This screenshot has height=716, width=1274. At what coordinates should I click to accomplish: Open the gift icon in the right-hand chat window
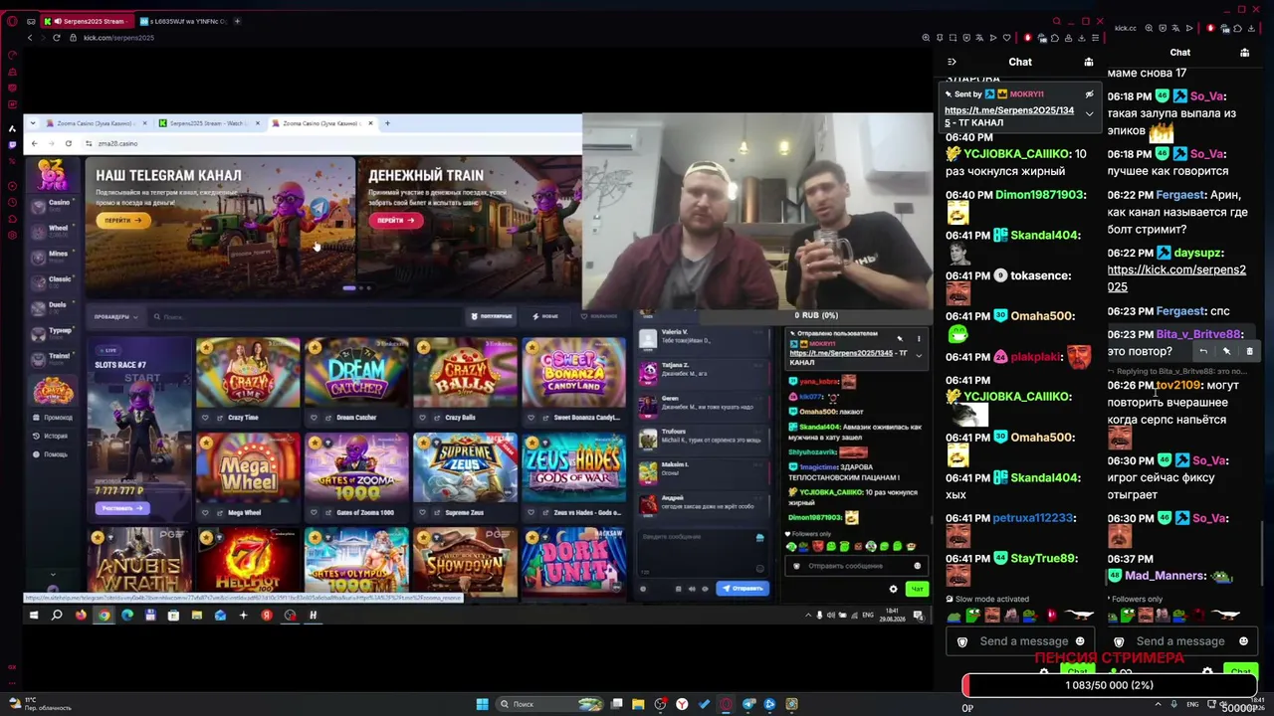(x=1244, y=53)
